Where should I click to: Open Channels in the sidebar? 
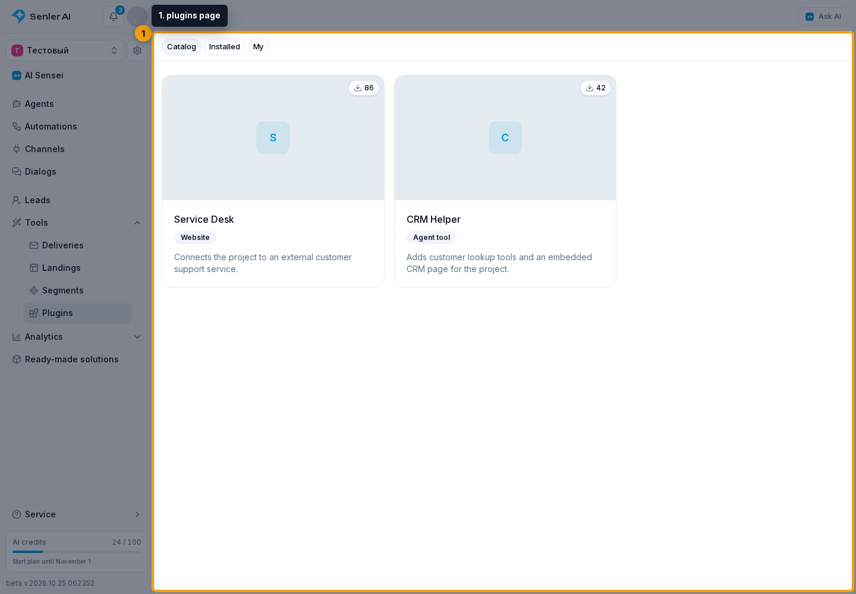tap(45, 149)
